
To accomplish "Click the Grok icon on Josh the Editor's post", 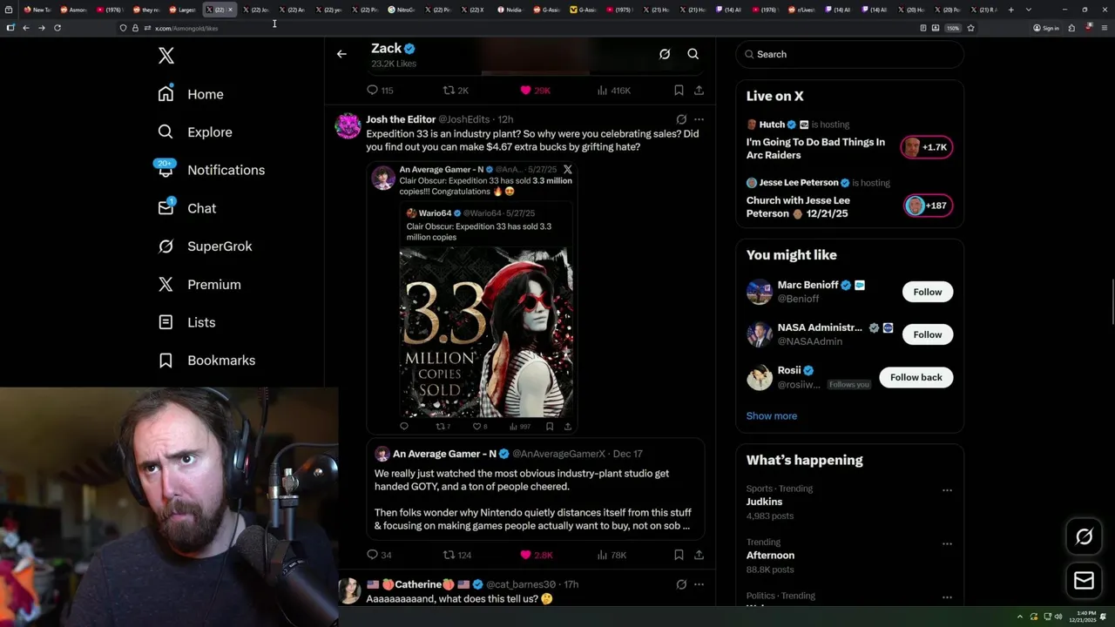I will click(x=681, y=119).
